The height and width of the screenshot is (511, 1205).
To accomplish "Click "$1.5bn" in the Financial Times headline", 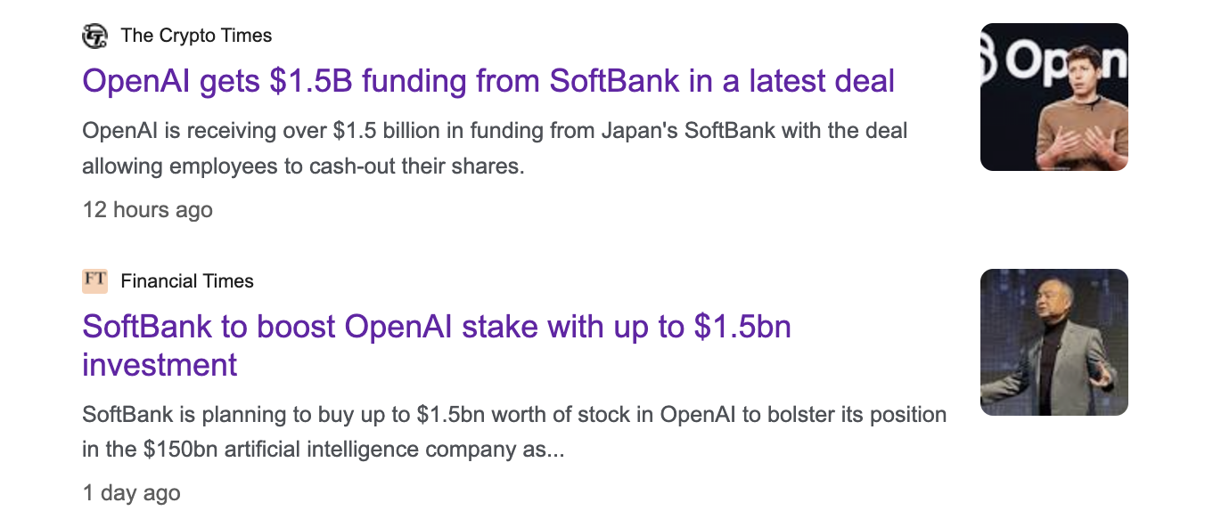I will pos(742,328).
